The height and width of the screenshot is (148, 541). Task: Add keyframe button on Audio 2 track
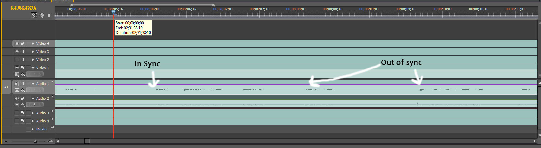coord(34,105)
